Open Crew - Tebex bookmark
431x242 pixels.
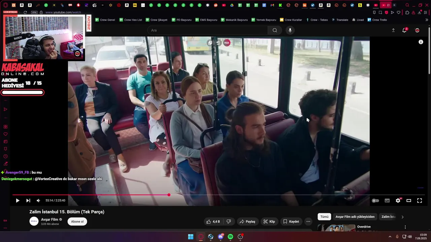click(x=317, y=20)
